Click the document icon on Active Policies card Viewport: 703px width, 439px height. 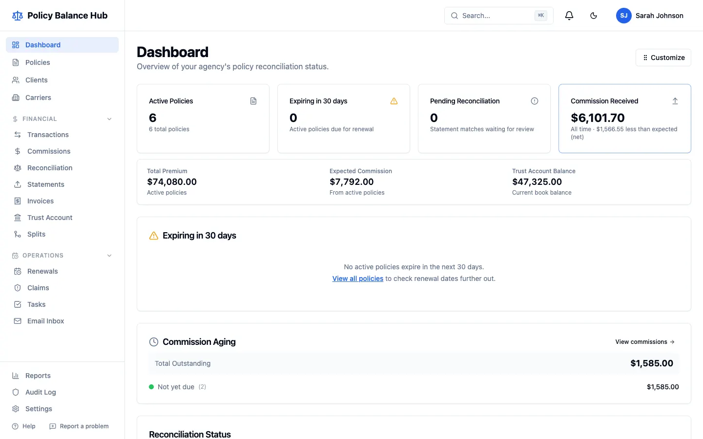click(253, 101)
